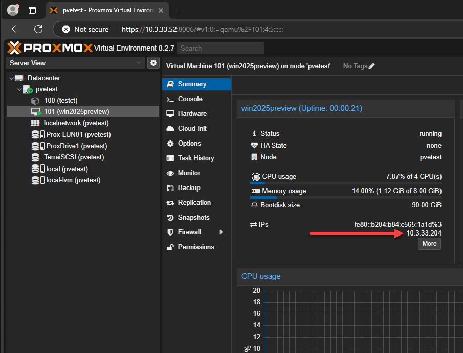
Task: Click the Proxmox logo in header
Action: click(50, 48)
